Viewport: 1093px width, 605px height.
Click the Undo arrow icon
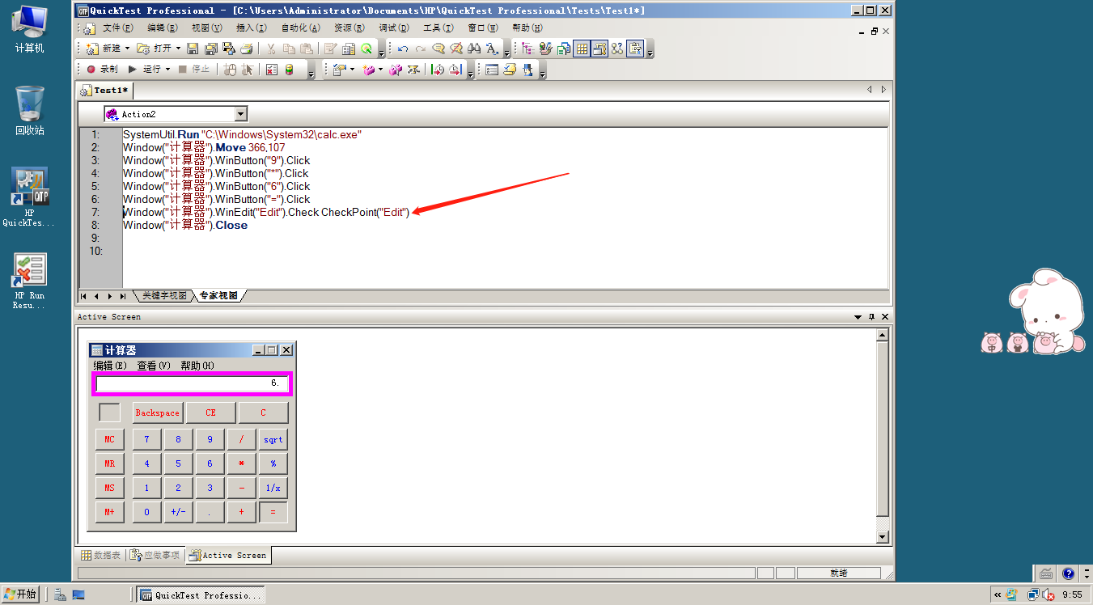pyautogui.click(x=403, y=49)
